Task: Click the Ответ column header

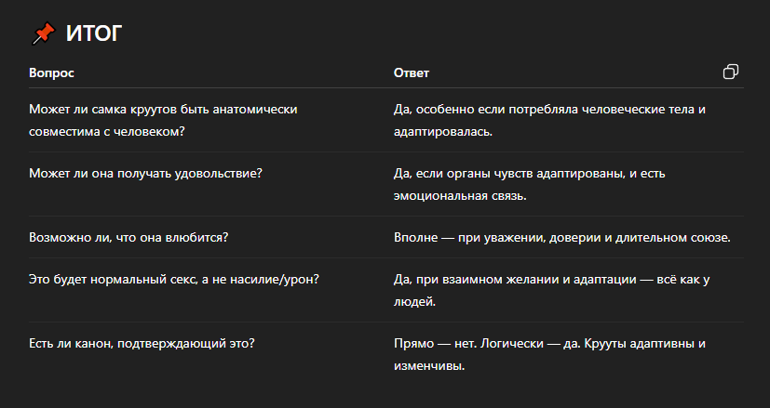Action: (411, 72)
